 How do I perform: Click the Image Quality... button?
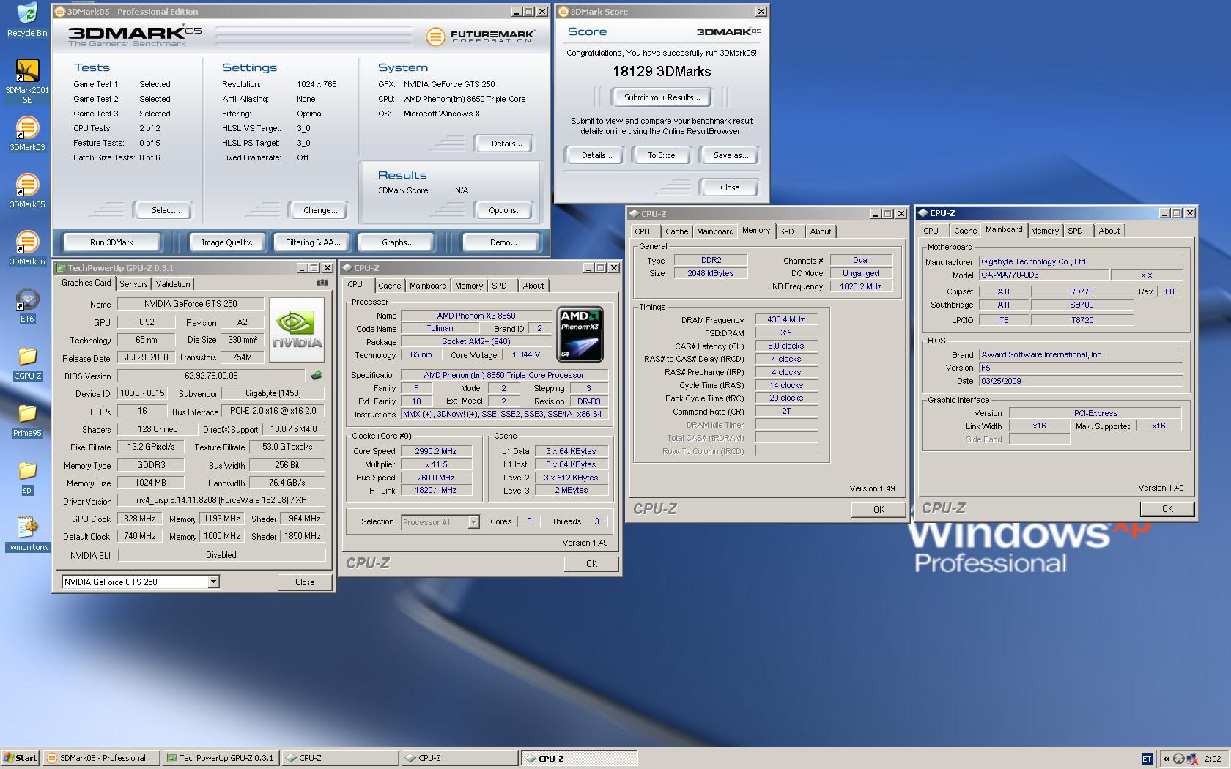(229, 242)
